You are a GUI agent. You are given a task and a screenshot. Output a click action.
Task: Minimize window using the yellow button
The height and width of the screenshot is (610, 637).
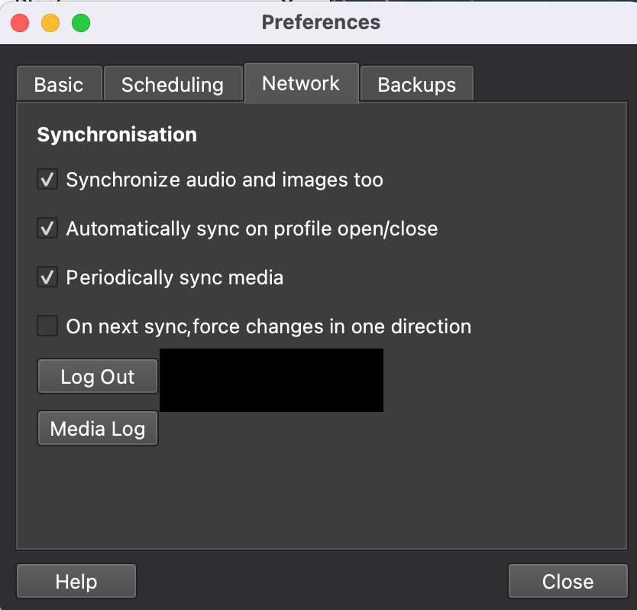[50, 23]
